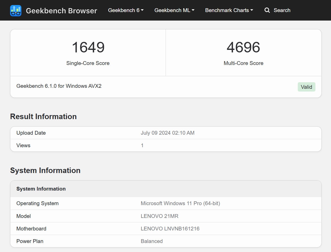This screenshot has height=252, width=331.
Task: Click the large System Information heading
Action: point(45,171)
